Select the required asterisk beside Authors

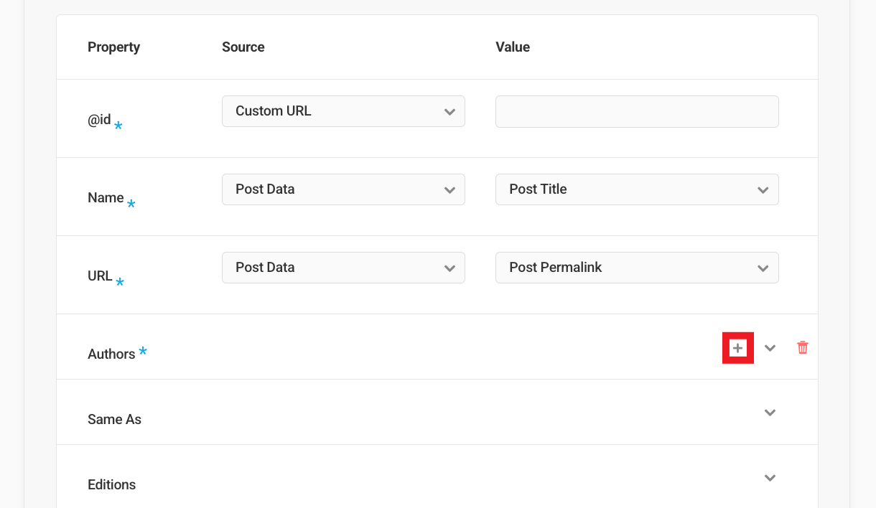click(x=143, y=352)
